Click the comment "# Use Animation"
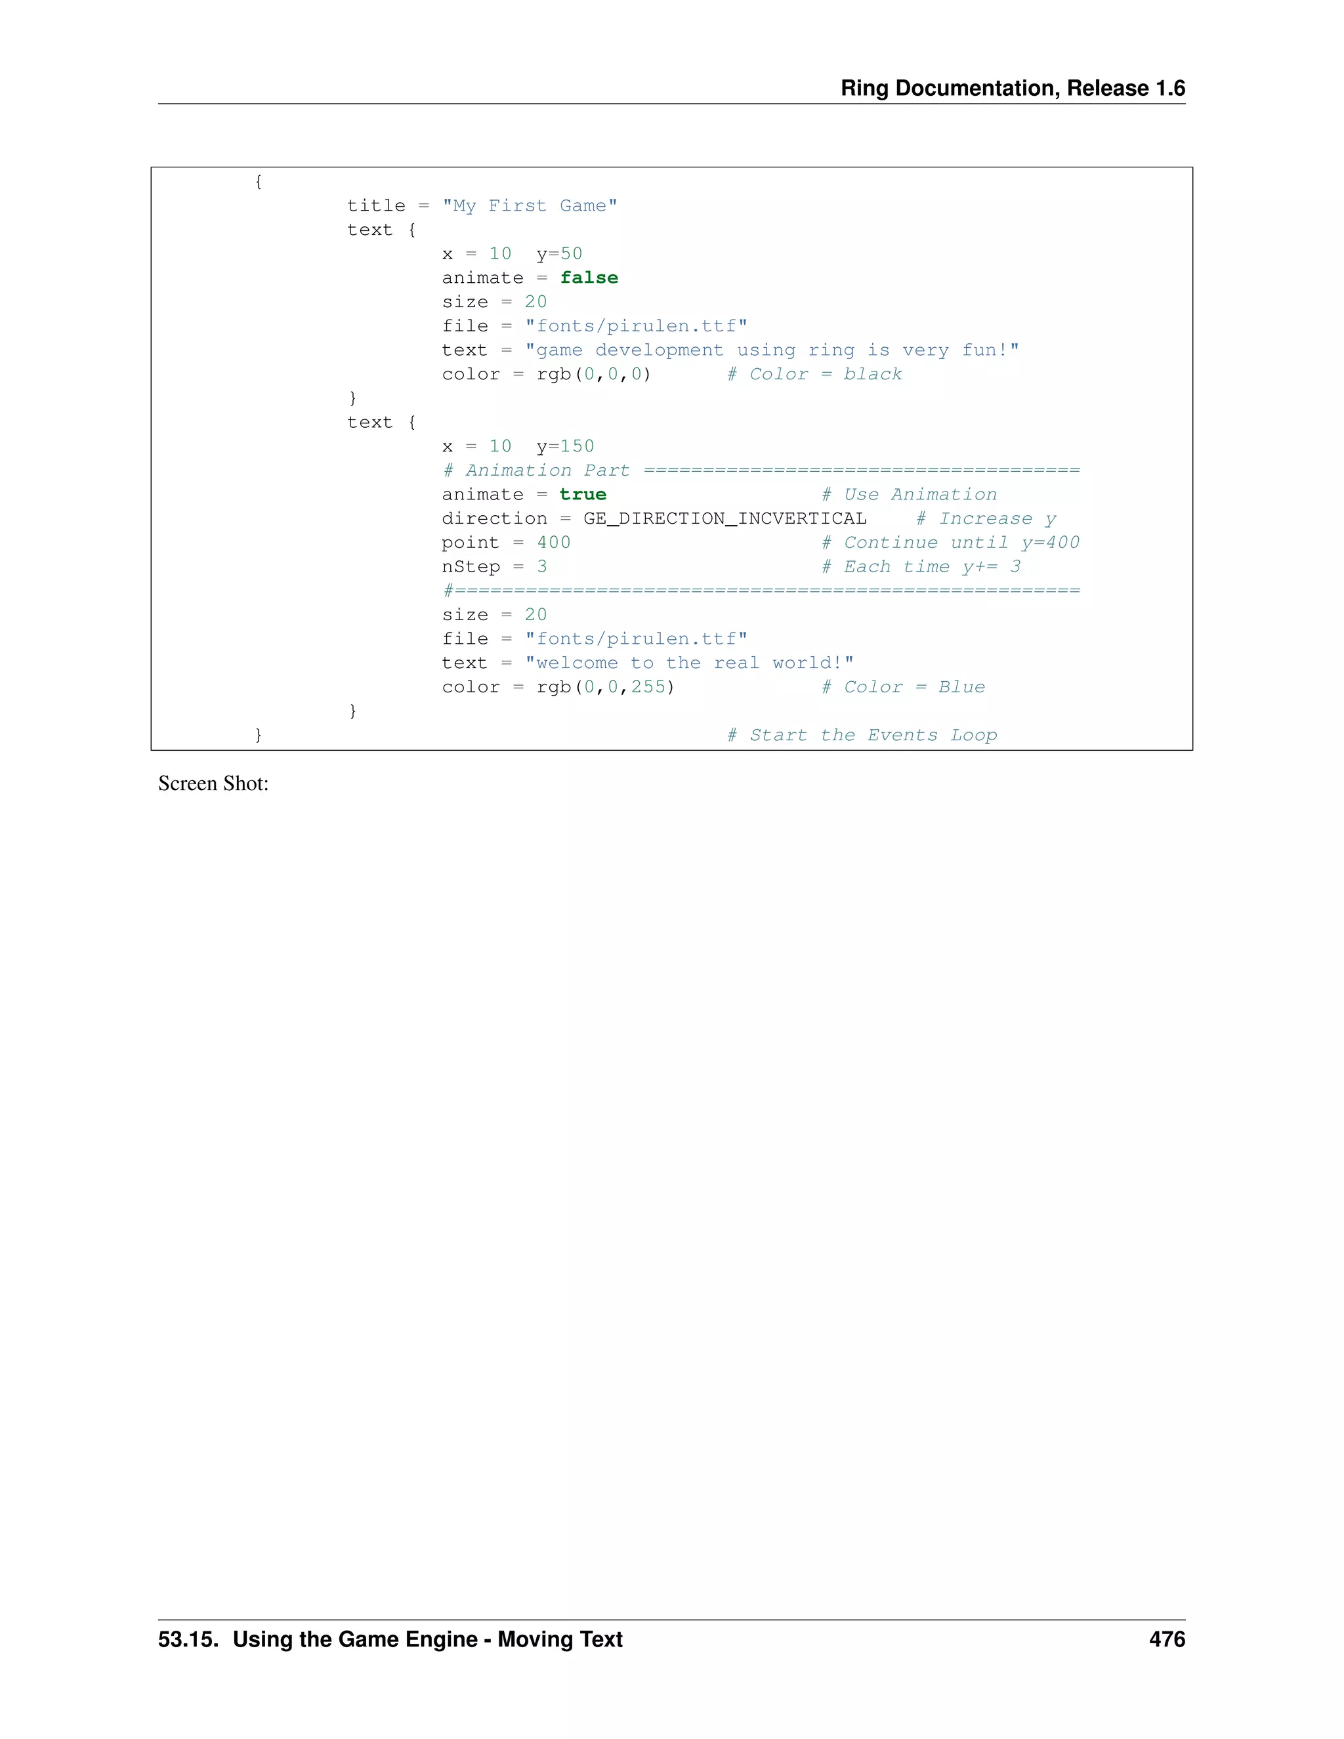Screen dimensions: 1344x1739 pyautogui.click(x=910, y=495)
